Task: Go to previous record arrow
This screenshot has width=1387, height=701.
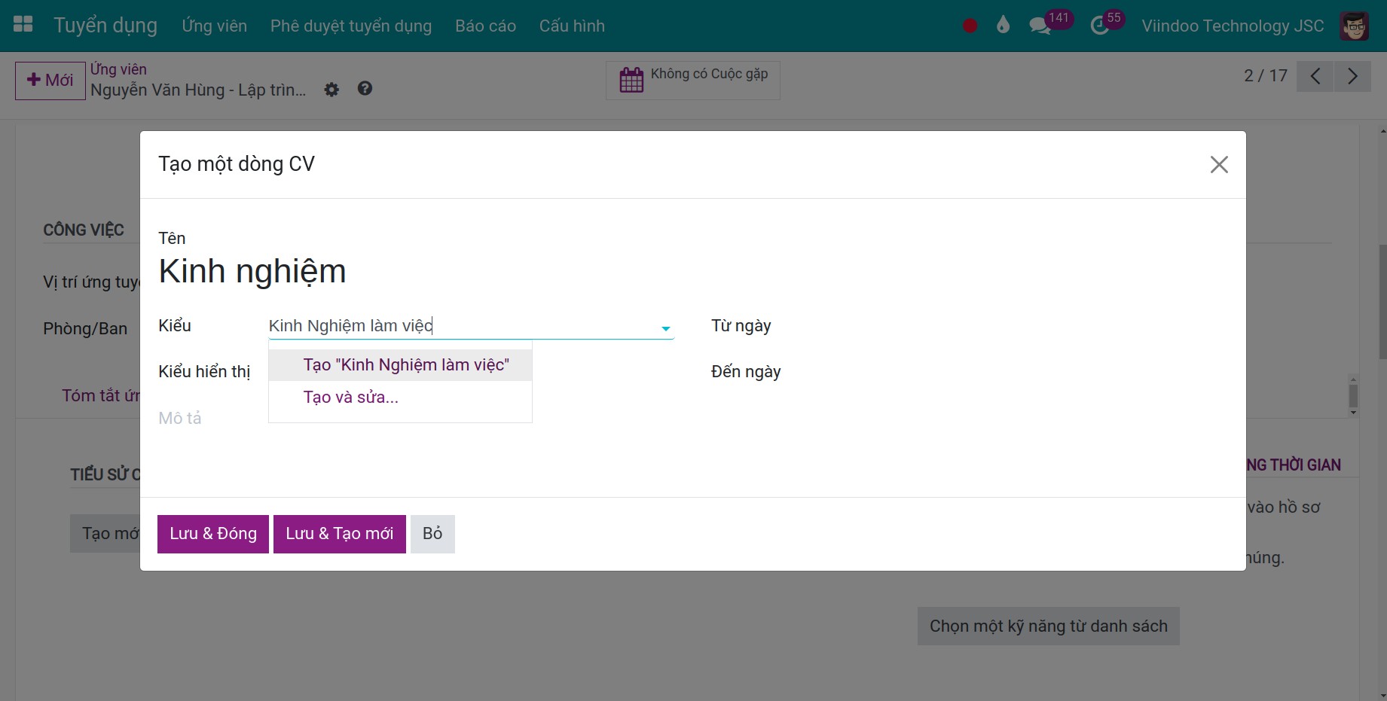Action: click(1315, 76)
